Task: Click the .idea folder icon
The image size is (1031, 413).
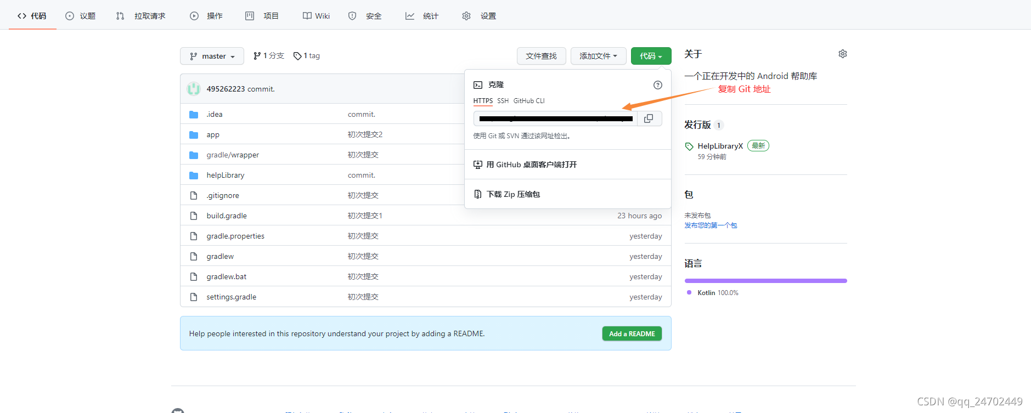Action: [194, 115]
